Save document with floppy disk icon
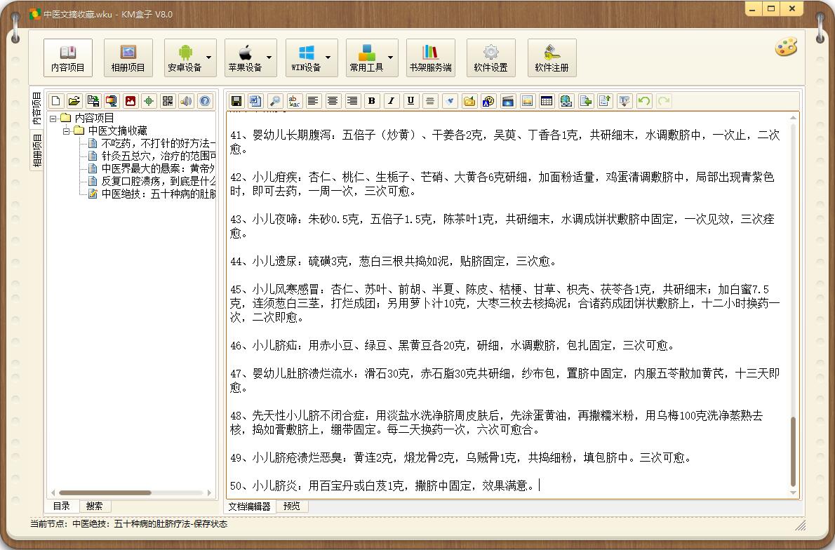Image resolution: width=835 pixels, height=550 pixels. (x=236, y=100)
